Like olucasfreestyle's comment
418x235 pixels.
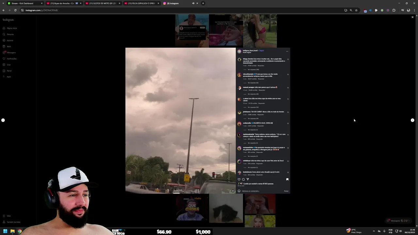tap(288, 74)
